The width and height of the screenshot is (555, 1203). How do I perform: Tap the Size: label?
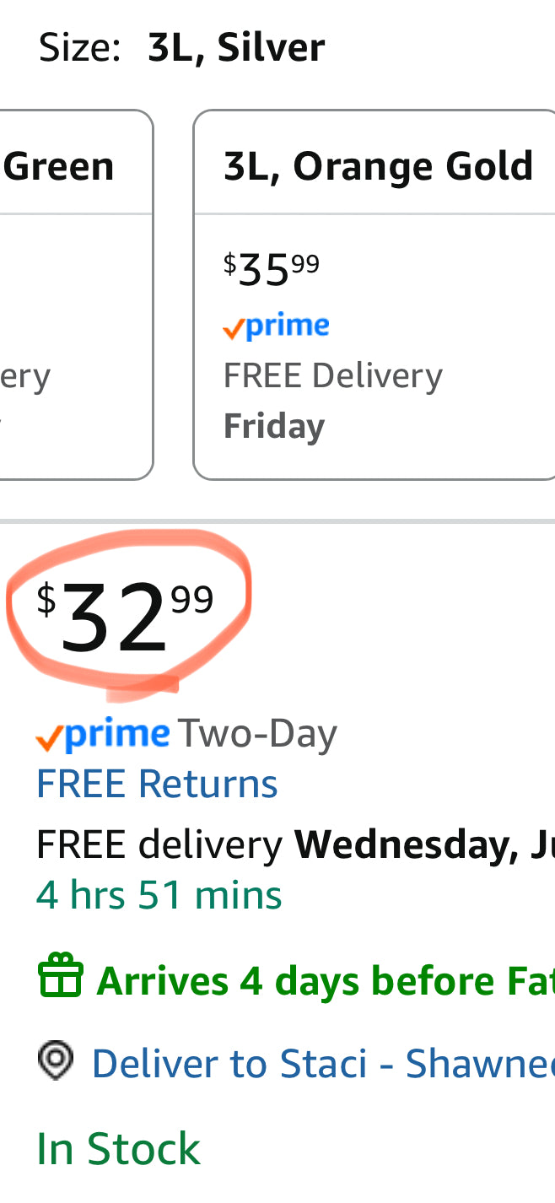coord(80,47)
